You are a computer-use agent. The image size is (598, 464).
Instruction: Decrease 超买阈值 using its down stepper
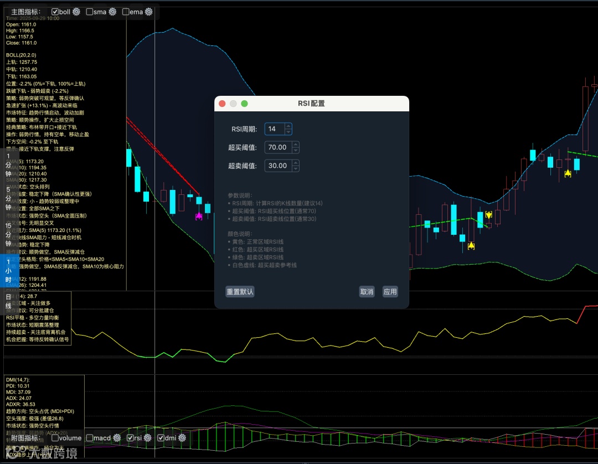(296, 150)
